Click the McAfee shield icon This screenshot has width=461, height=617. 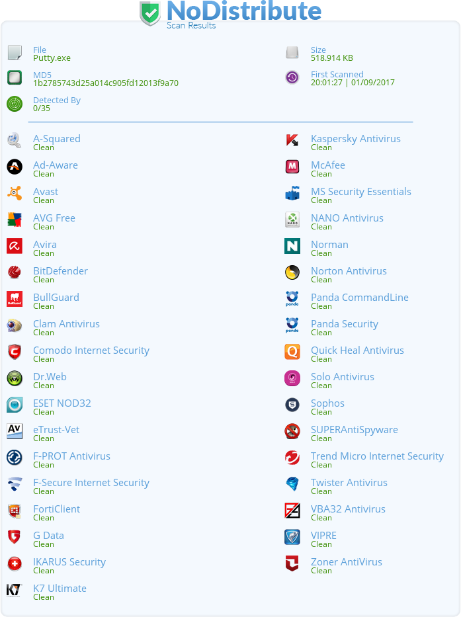click(292, 167)
